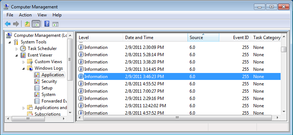This screenshot has width=293, height=135.
Task: Select event dated 2/9/2011 3:46:23 PM
Action: [x=179, y=77]
